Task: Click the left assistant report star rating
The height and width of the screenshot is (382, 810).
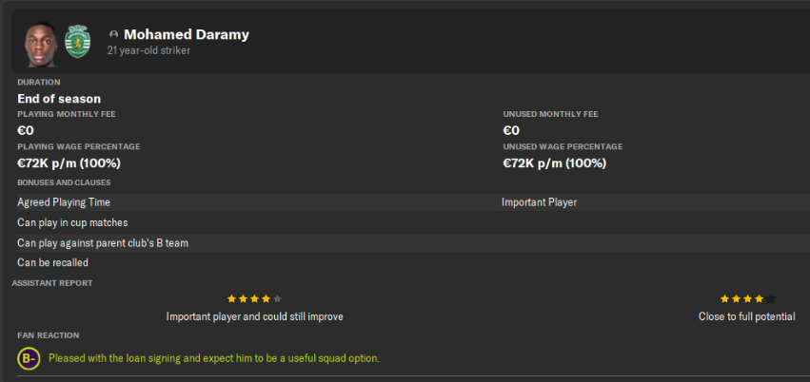Action: (254, 298)
